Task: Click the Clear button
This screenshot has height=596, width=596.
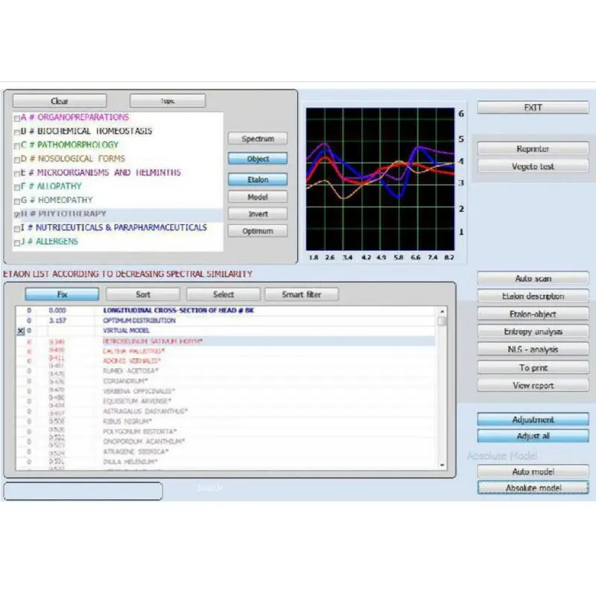Action: click(60, 101)
